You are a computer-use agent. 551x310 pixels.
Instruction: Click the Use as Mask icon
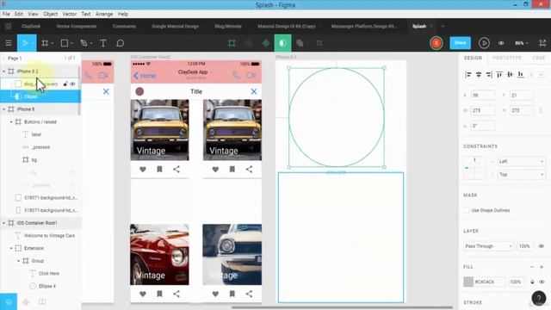click(282, 43)
